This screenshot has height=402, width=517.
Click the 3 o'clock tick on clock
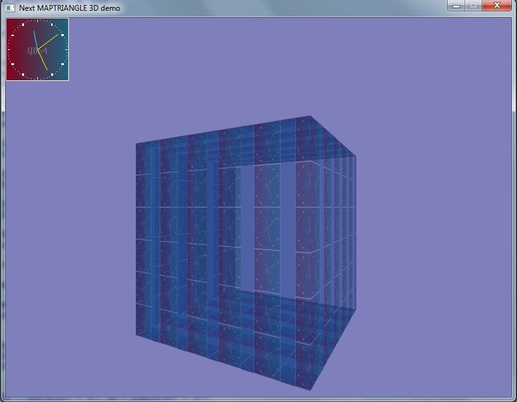66,49
